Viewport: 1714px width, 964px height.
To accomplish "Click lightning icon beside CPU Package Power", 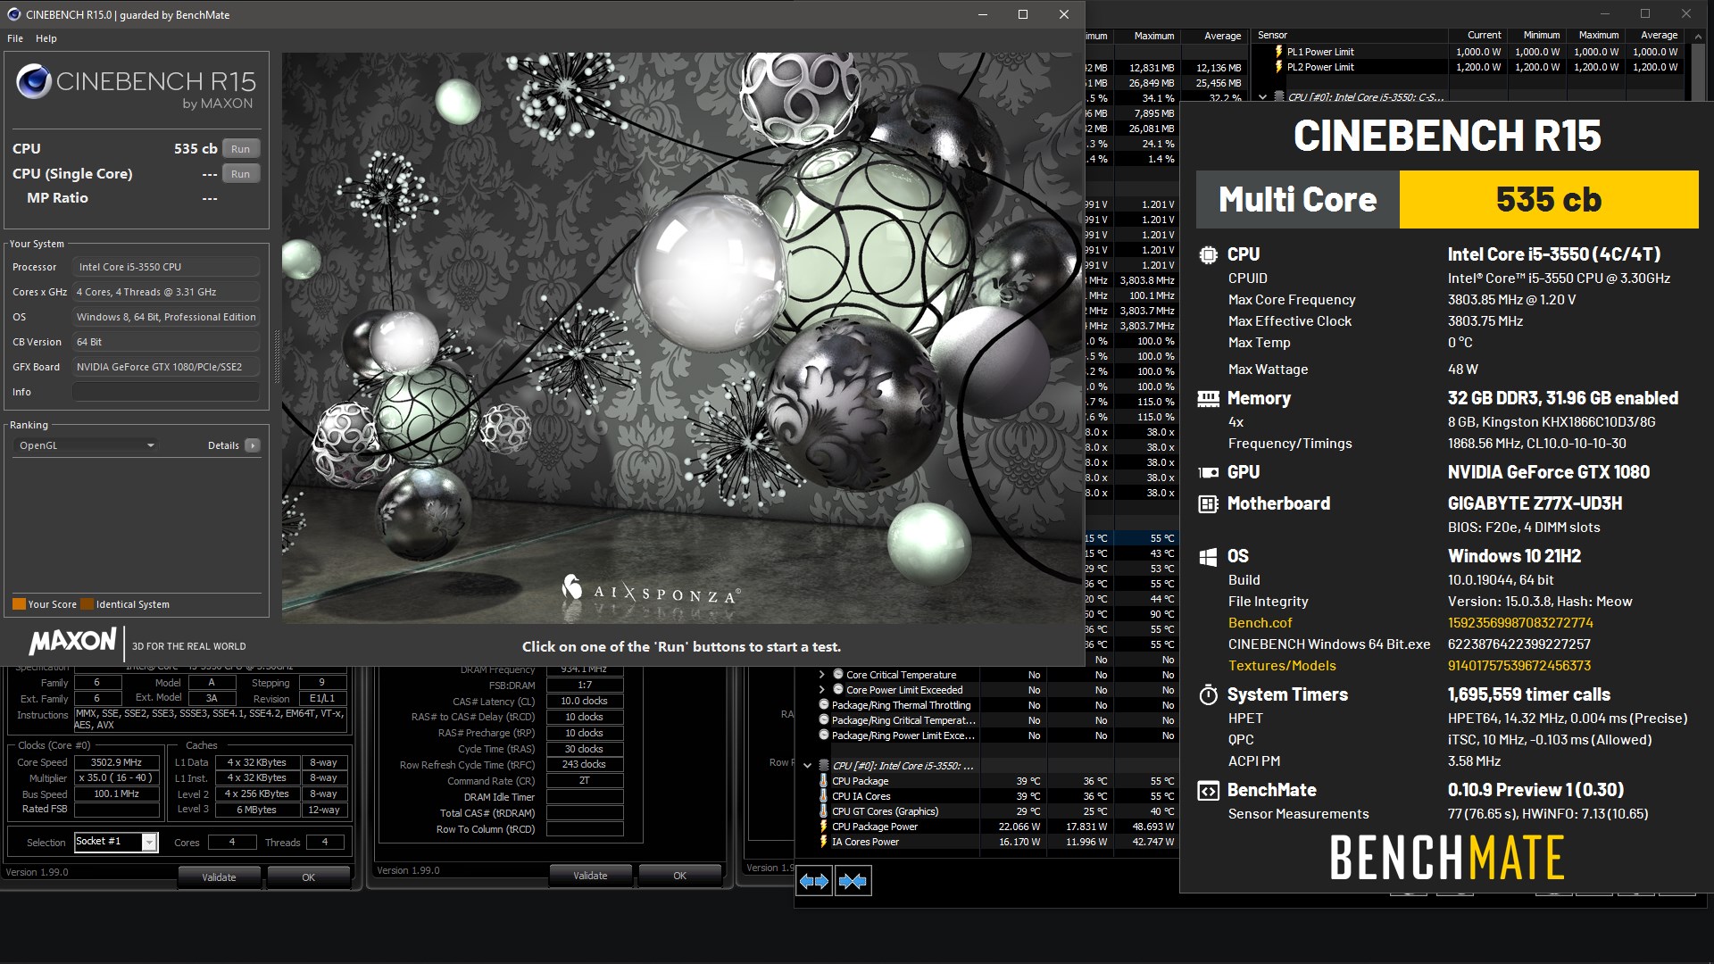I will point(823,827).
